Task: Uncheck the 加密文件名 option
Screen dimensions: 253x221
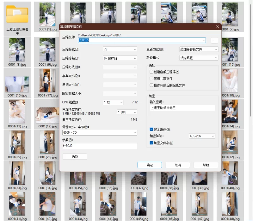Action: pyautogui.click(x=151, y=143)
